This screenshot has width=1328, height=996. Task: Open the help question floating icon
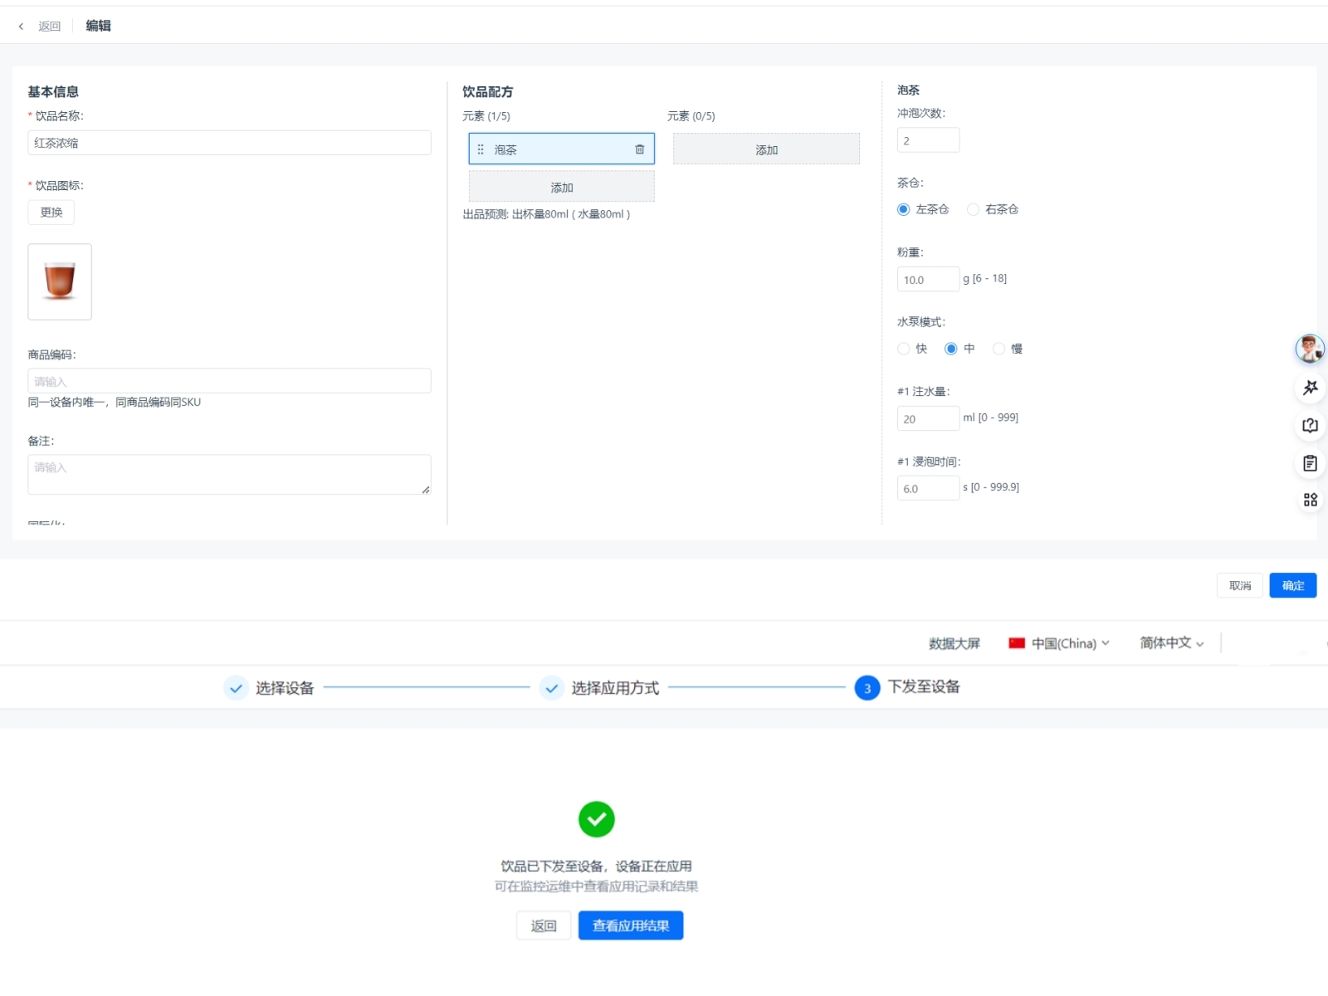pyautogui.click(x=1310, y=426)
